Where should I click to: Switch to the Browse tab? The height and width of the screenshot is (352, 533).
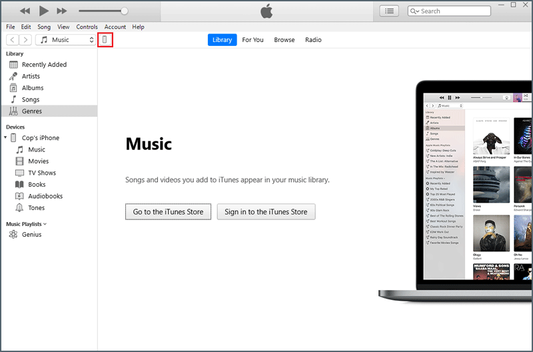point(284,40)
